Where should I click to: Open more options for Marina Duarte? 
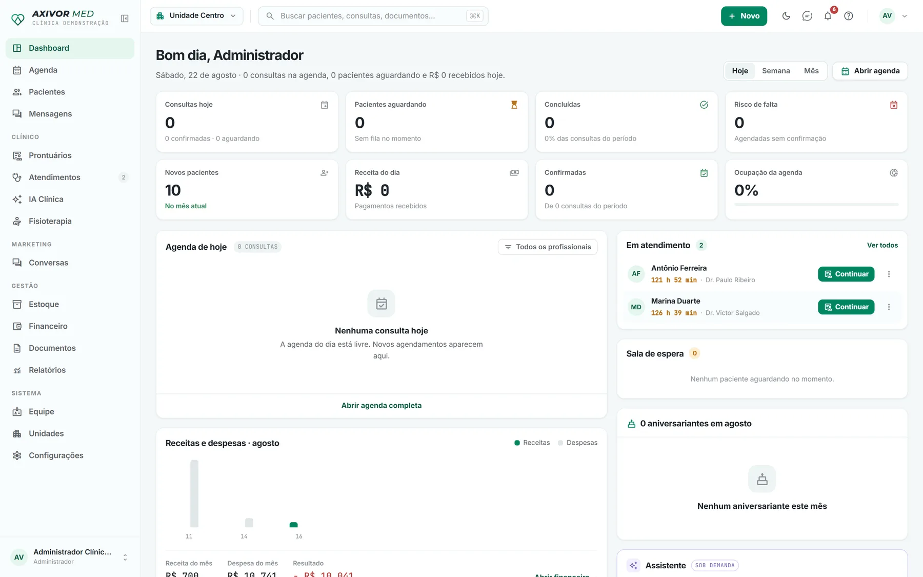coord(889,307)
